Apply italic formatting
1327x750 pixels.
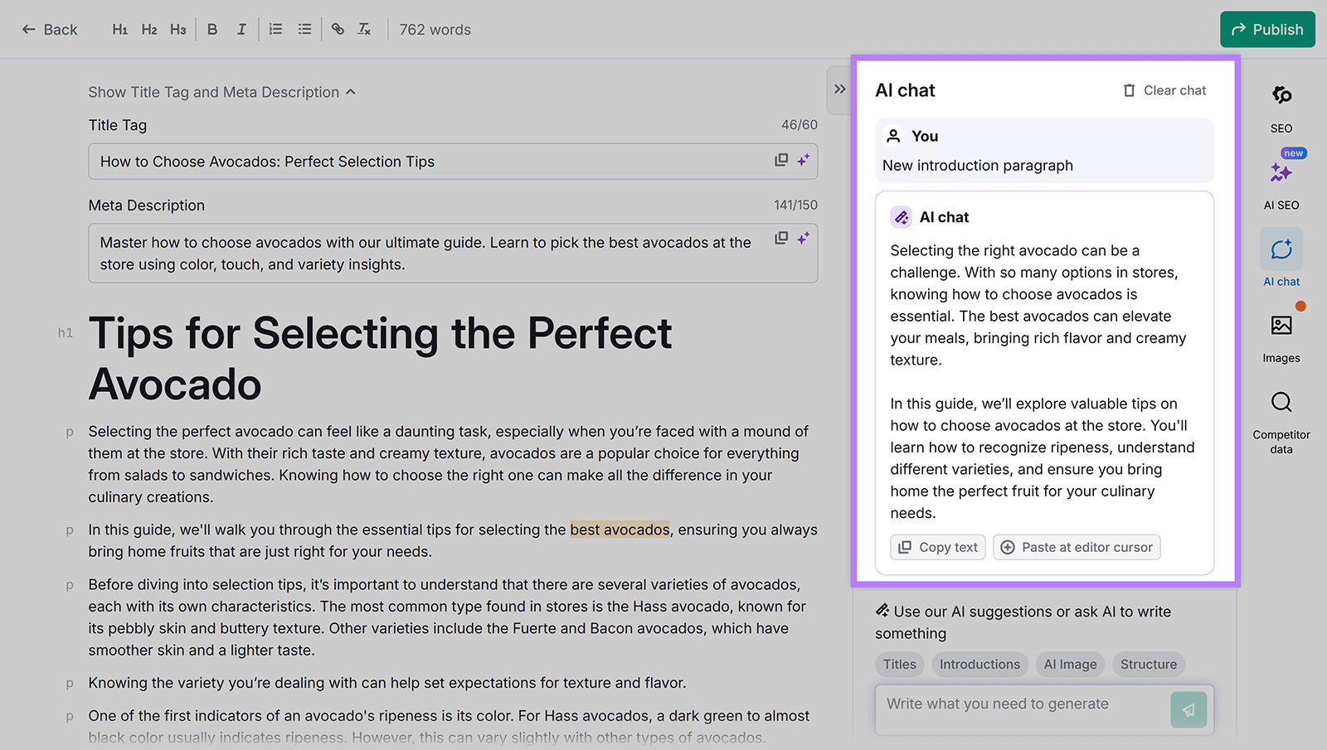click(x=241, y=28)
